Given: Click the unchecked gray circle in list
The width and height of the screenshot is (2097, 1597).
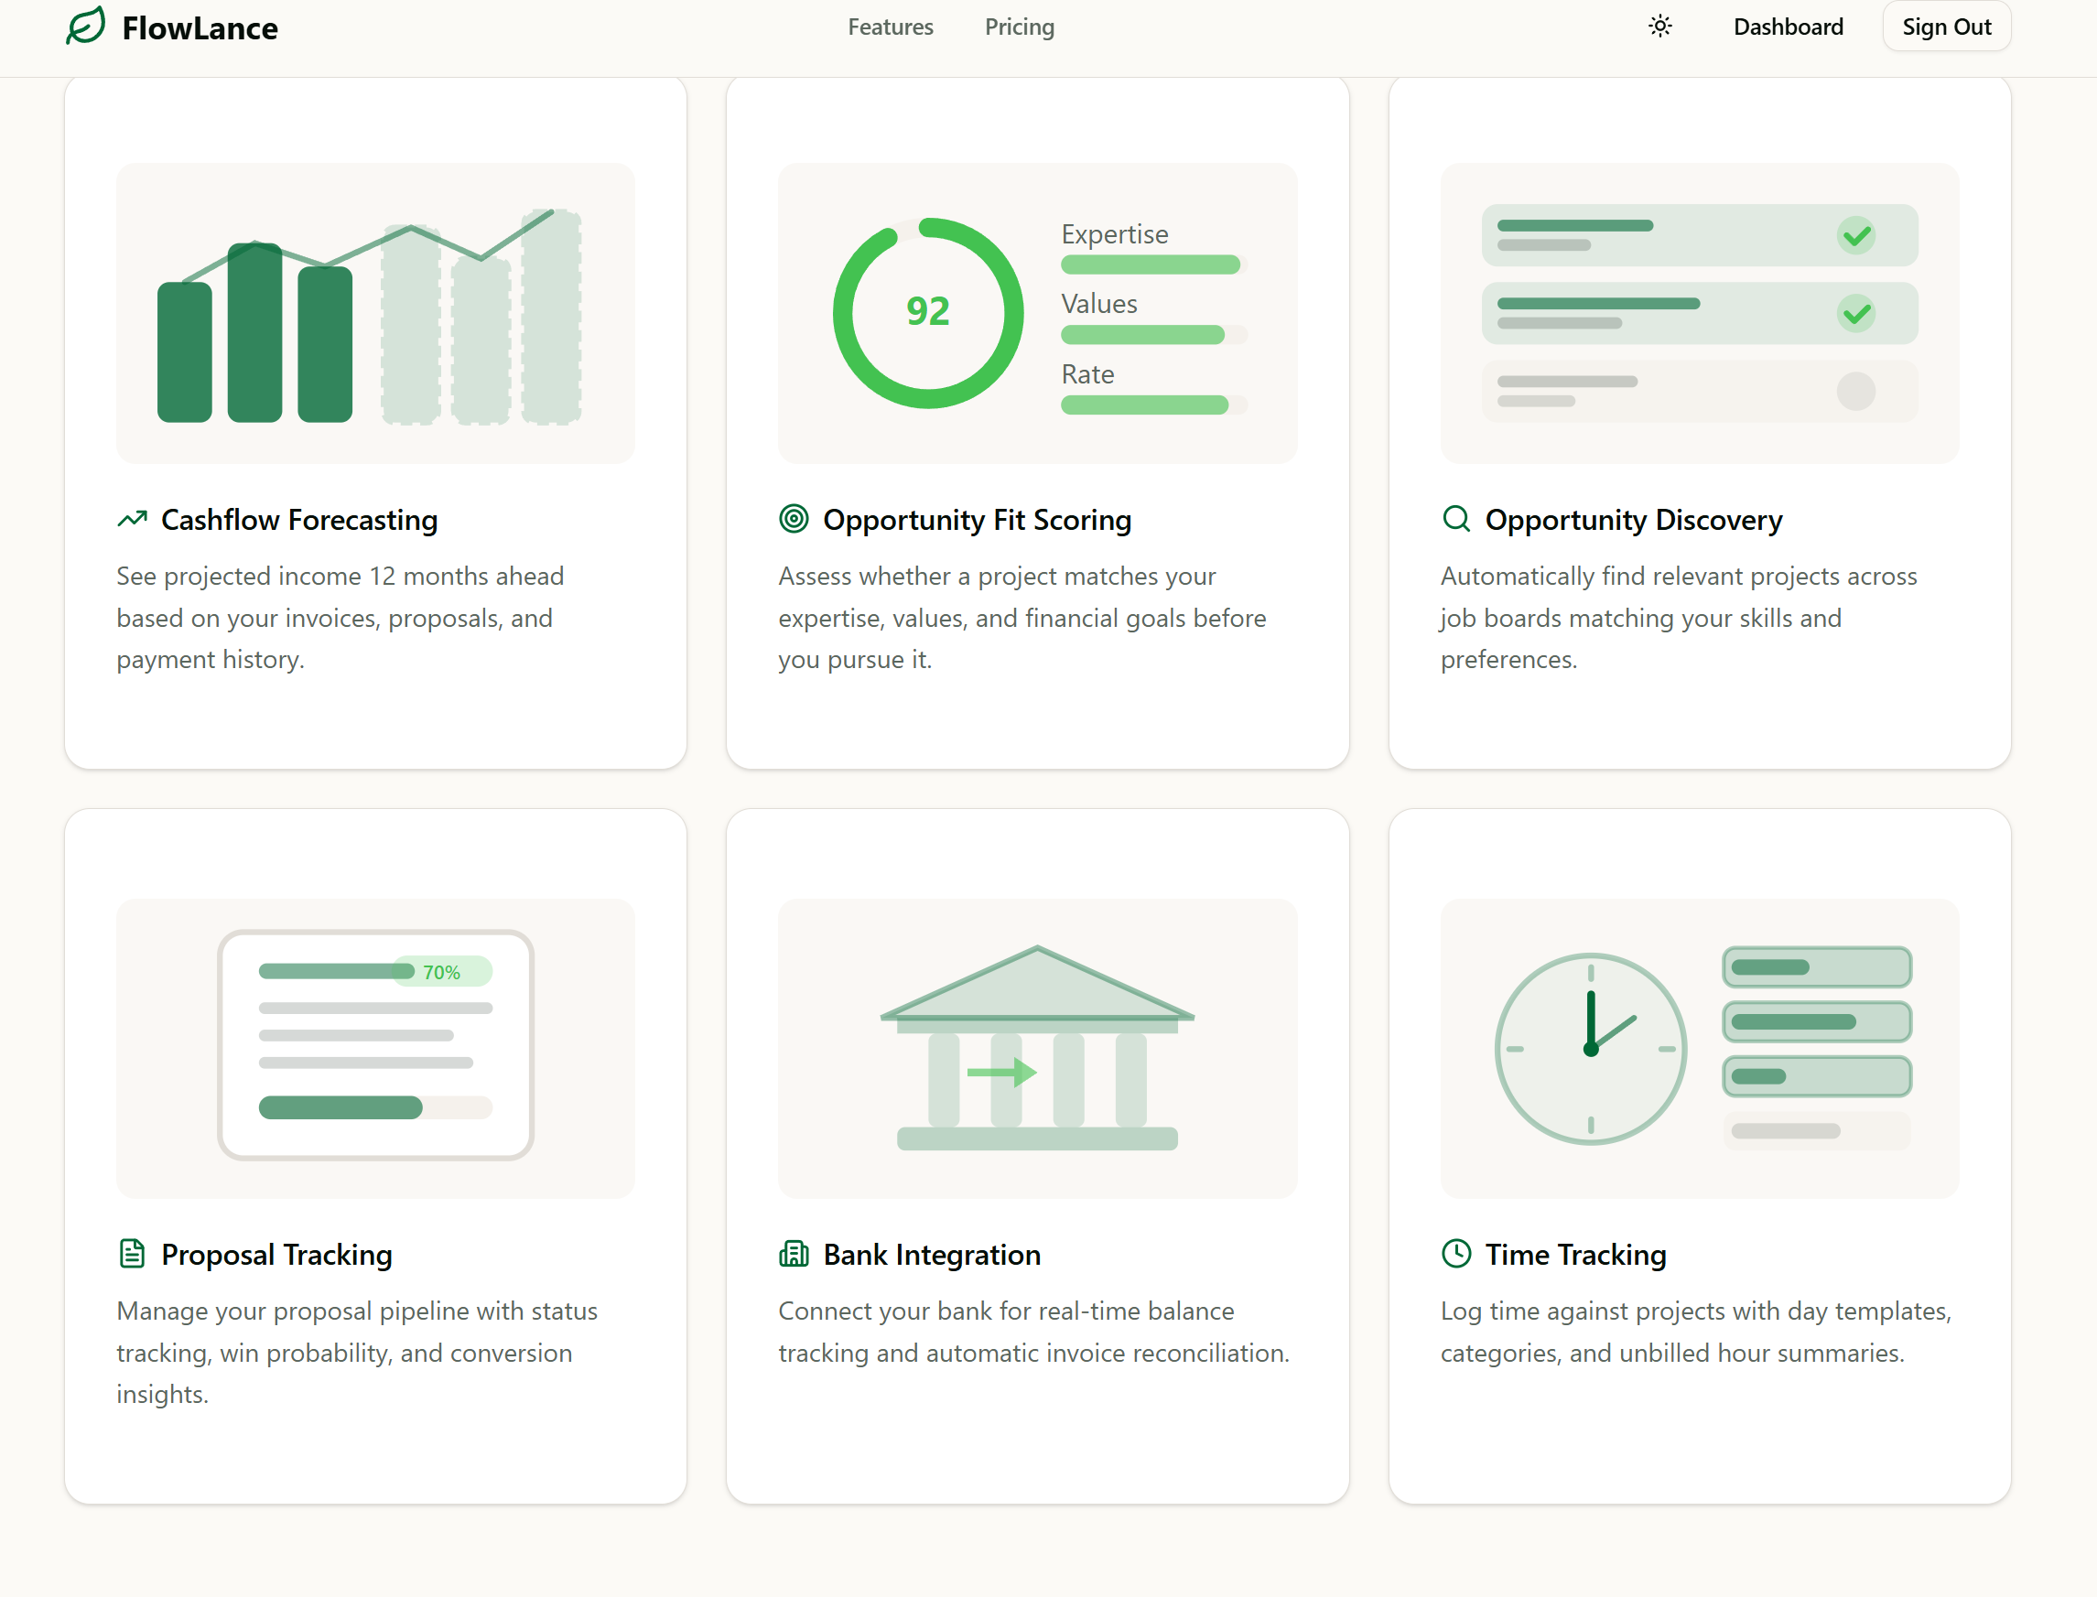Looking at the screenshot, I should point(1855,391).
